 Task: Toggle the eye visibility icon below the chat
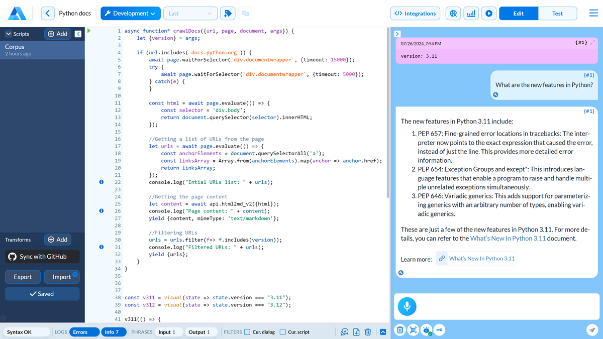pos(426,330)
